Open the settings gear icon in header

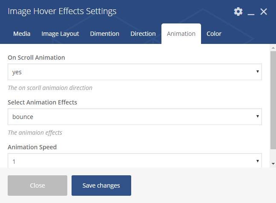click(x=238, y=12)
